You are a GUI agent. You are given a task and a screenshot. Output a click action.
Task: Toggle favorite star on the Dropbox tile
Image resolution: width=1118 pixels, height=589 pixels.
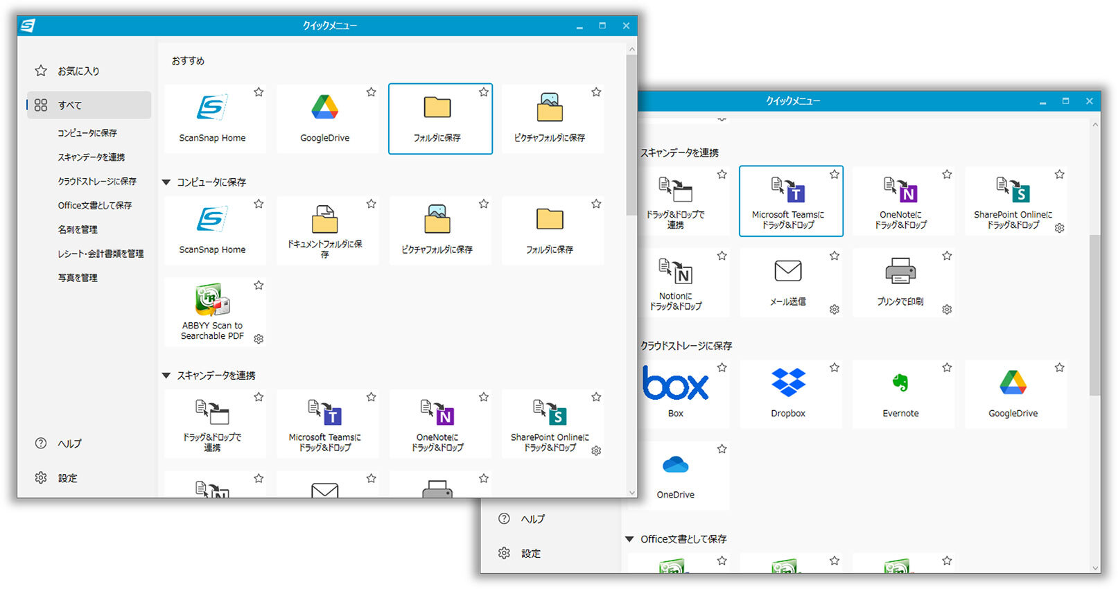pos(835,368)
